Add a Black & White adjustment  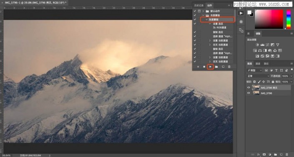[265, 50]
